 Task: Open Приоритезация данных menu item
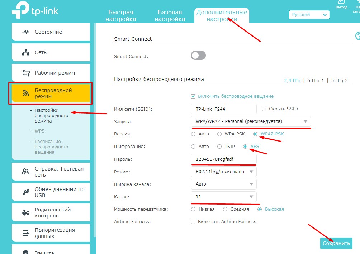click(51, 233)
